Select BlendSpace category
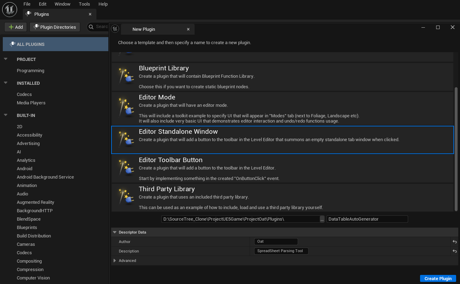460x284 pixels. [x=29, y=219]
